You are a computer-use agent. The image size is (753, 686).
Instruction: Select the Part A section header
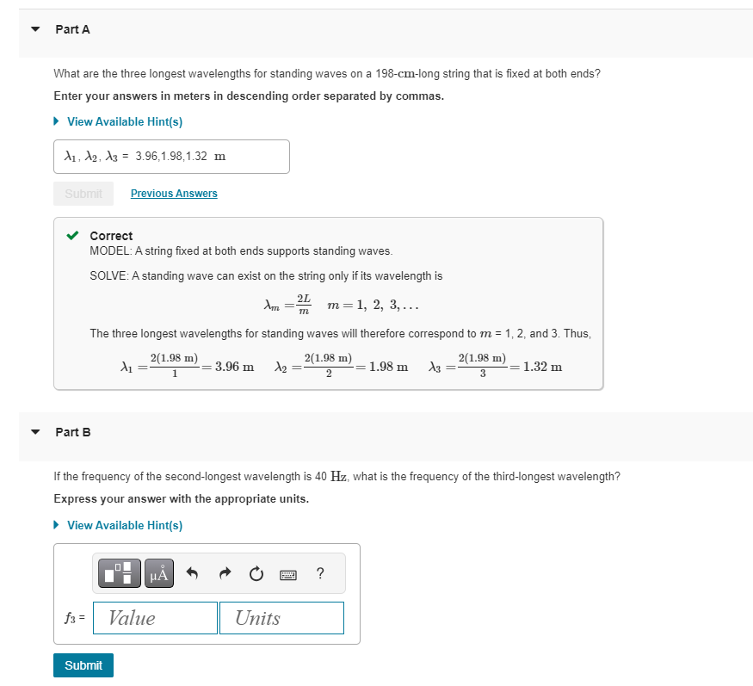click(72, 28)
